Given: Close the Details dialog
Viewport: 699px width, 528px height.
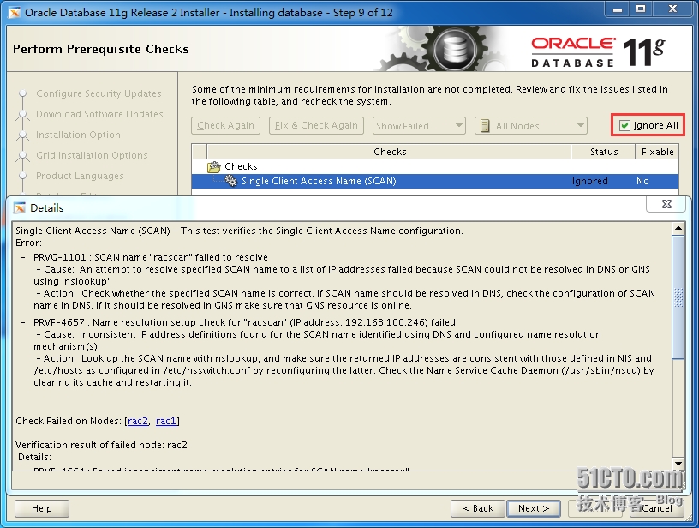Looking at the screenshot, I should pos(666,204).
